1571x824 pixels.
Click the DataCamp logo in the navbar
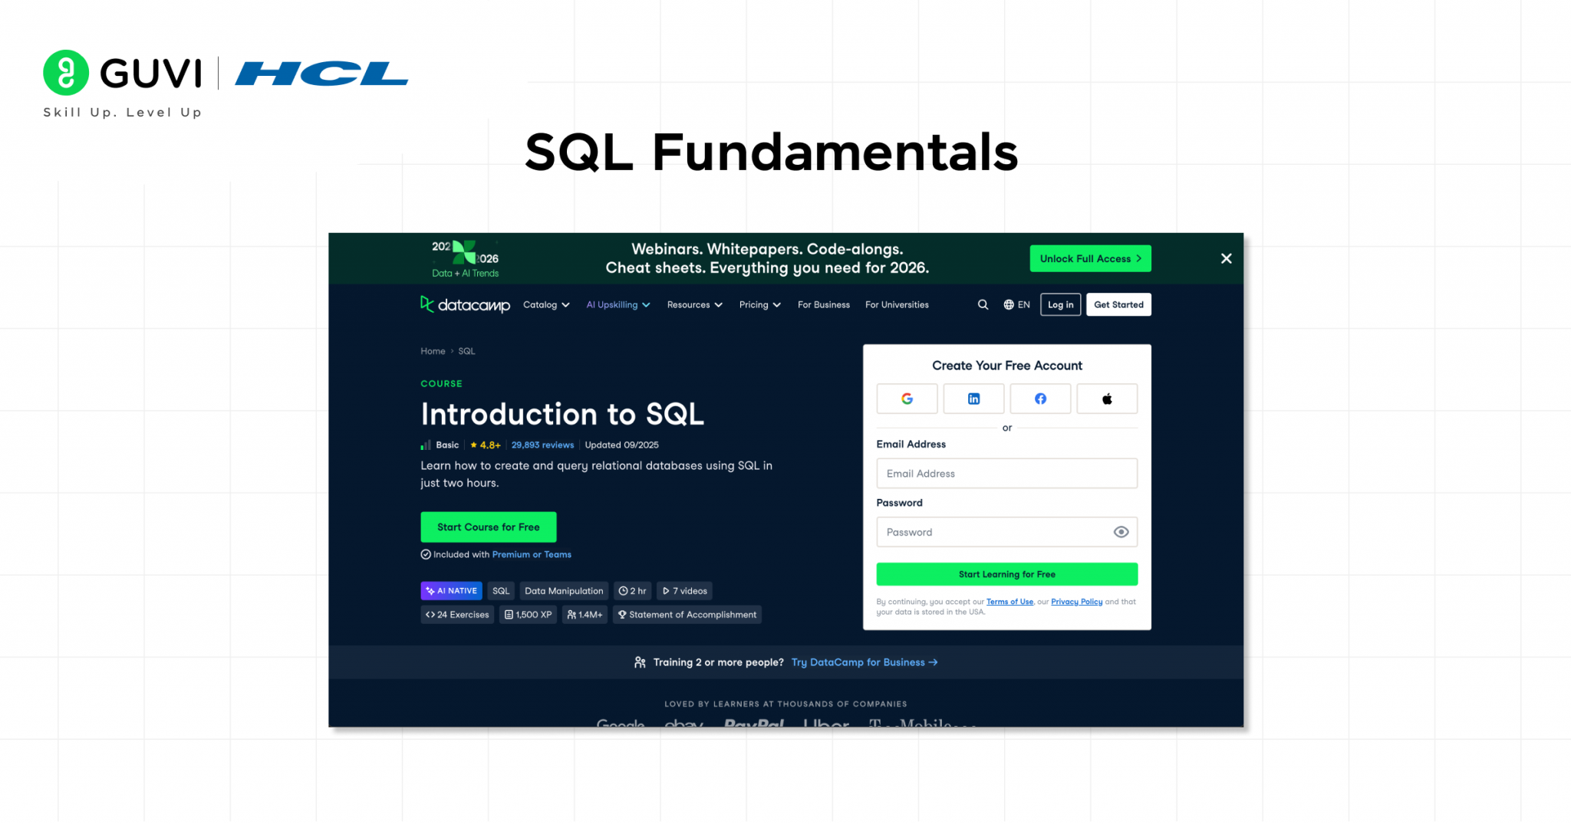coord(464,304)
